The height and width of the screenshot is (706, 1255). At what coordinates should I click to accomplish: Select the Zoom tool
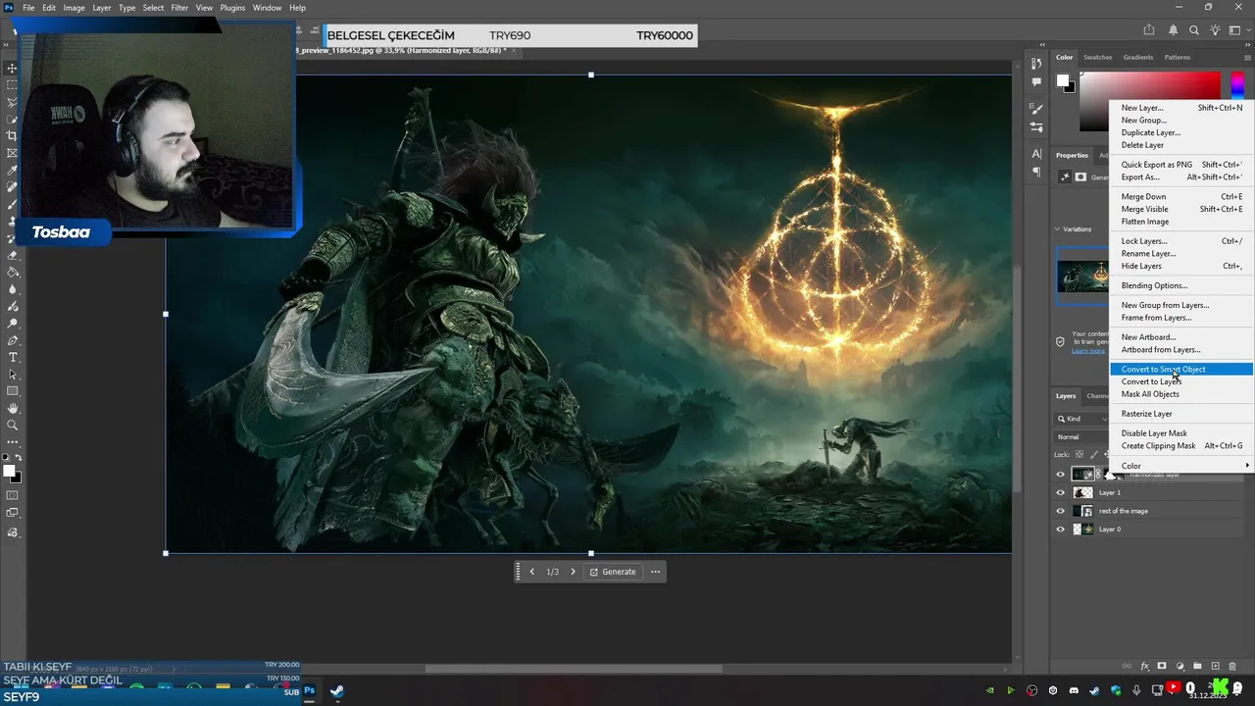[x=13, y=425]
